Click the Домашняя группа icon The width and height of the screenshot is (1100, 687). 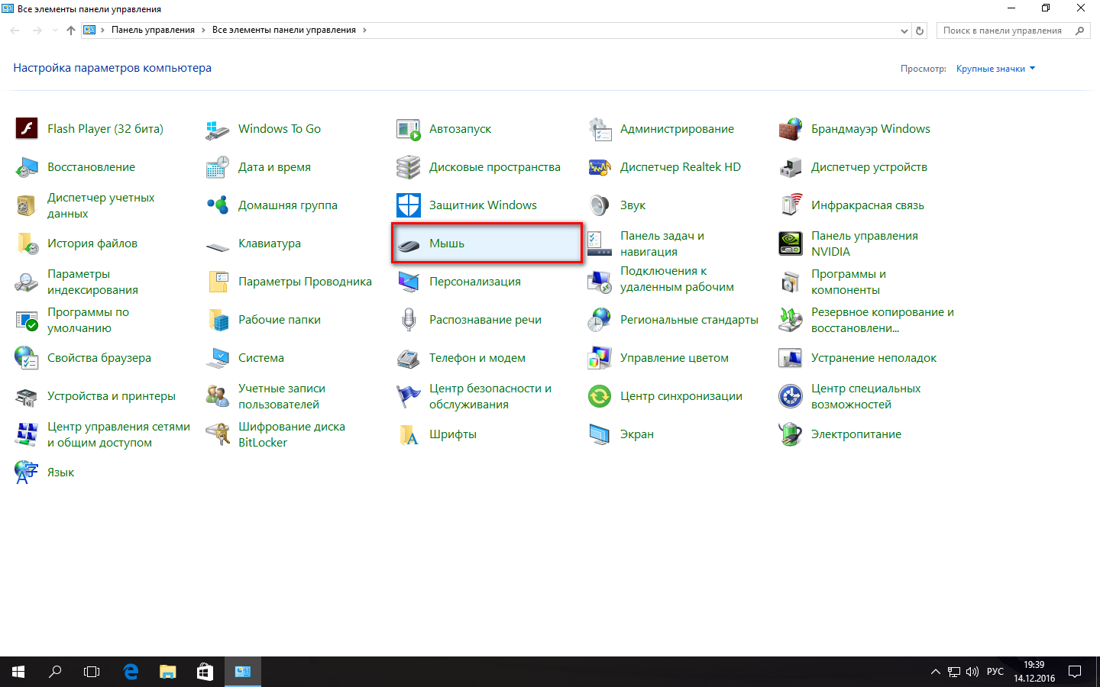point(218,205)
